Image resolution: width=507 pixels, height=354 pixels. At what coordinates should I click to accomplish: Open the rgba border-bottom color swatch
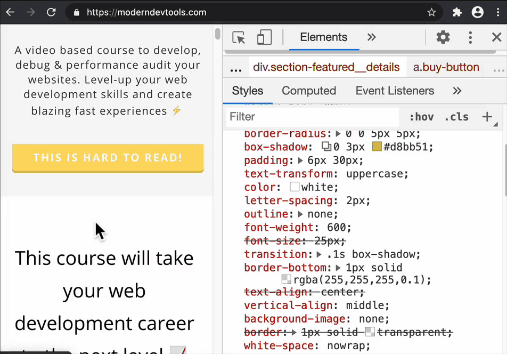coord(286,279)
